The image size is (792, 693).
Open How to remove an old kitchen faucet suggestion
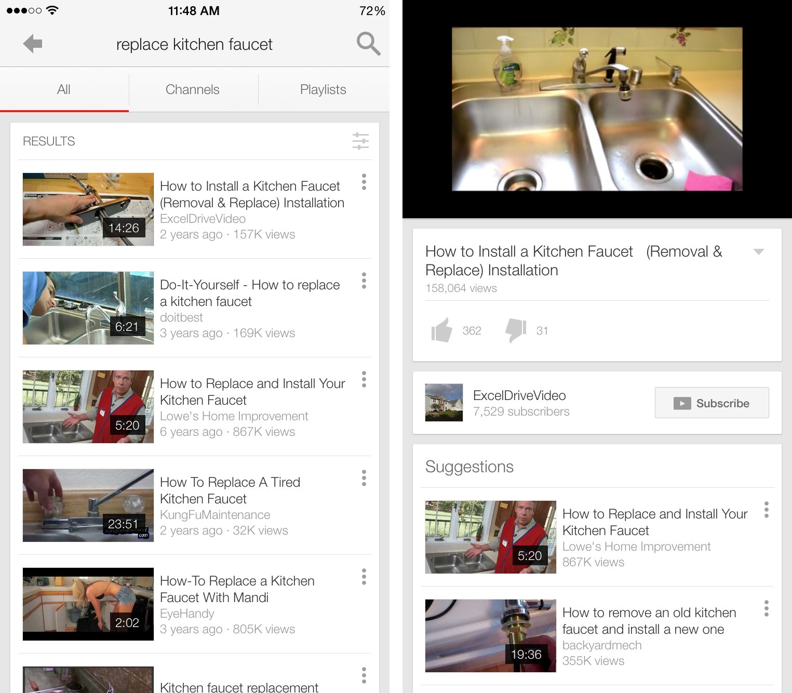pos(649,621)
